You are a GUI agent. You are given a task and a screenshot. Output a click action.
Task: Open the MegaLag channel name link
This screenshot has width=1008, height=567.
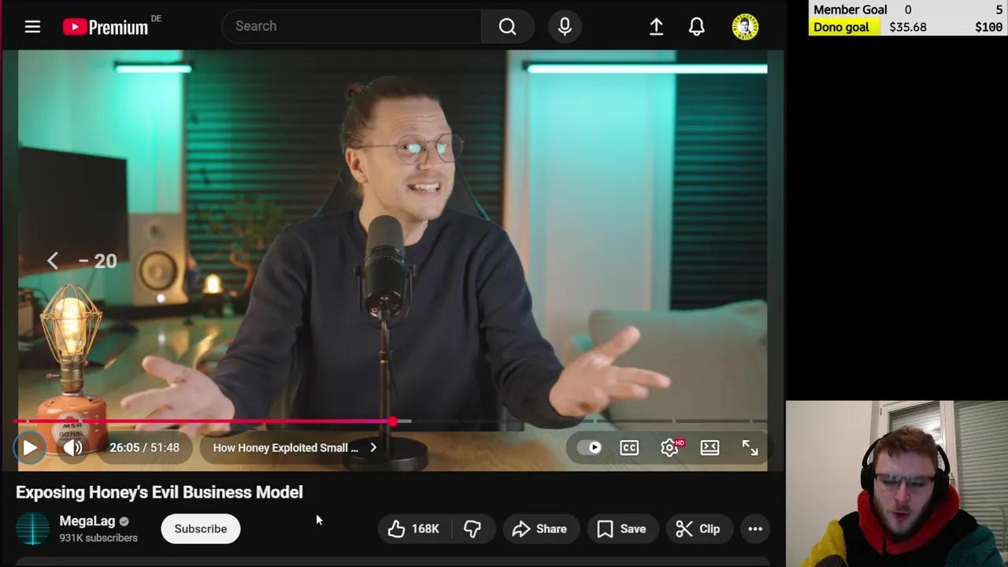87,521
